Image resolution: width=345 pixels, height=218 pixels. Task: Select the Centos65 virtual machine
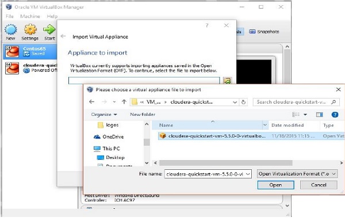[30, 51]
